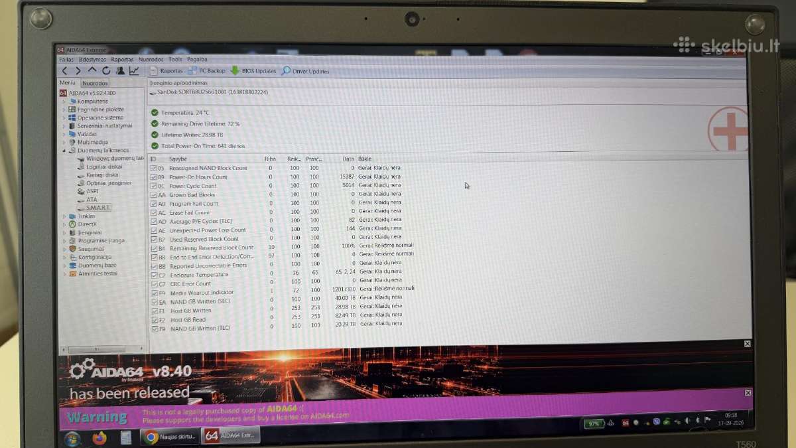Expand the Kompiuteris tree node
796x448 pixels.
(x=64, y=102)
